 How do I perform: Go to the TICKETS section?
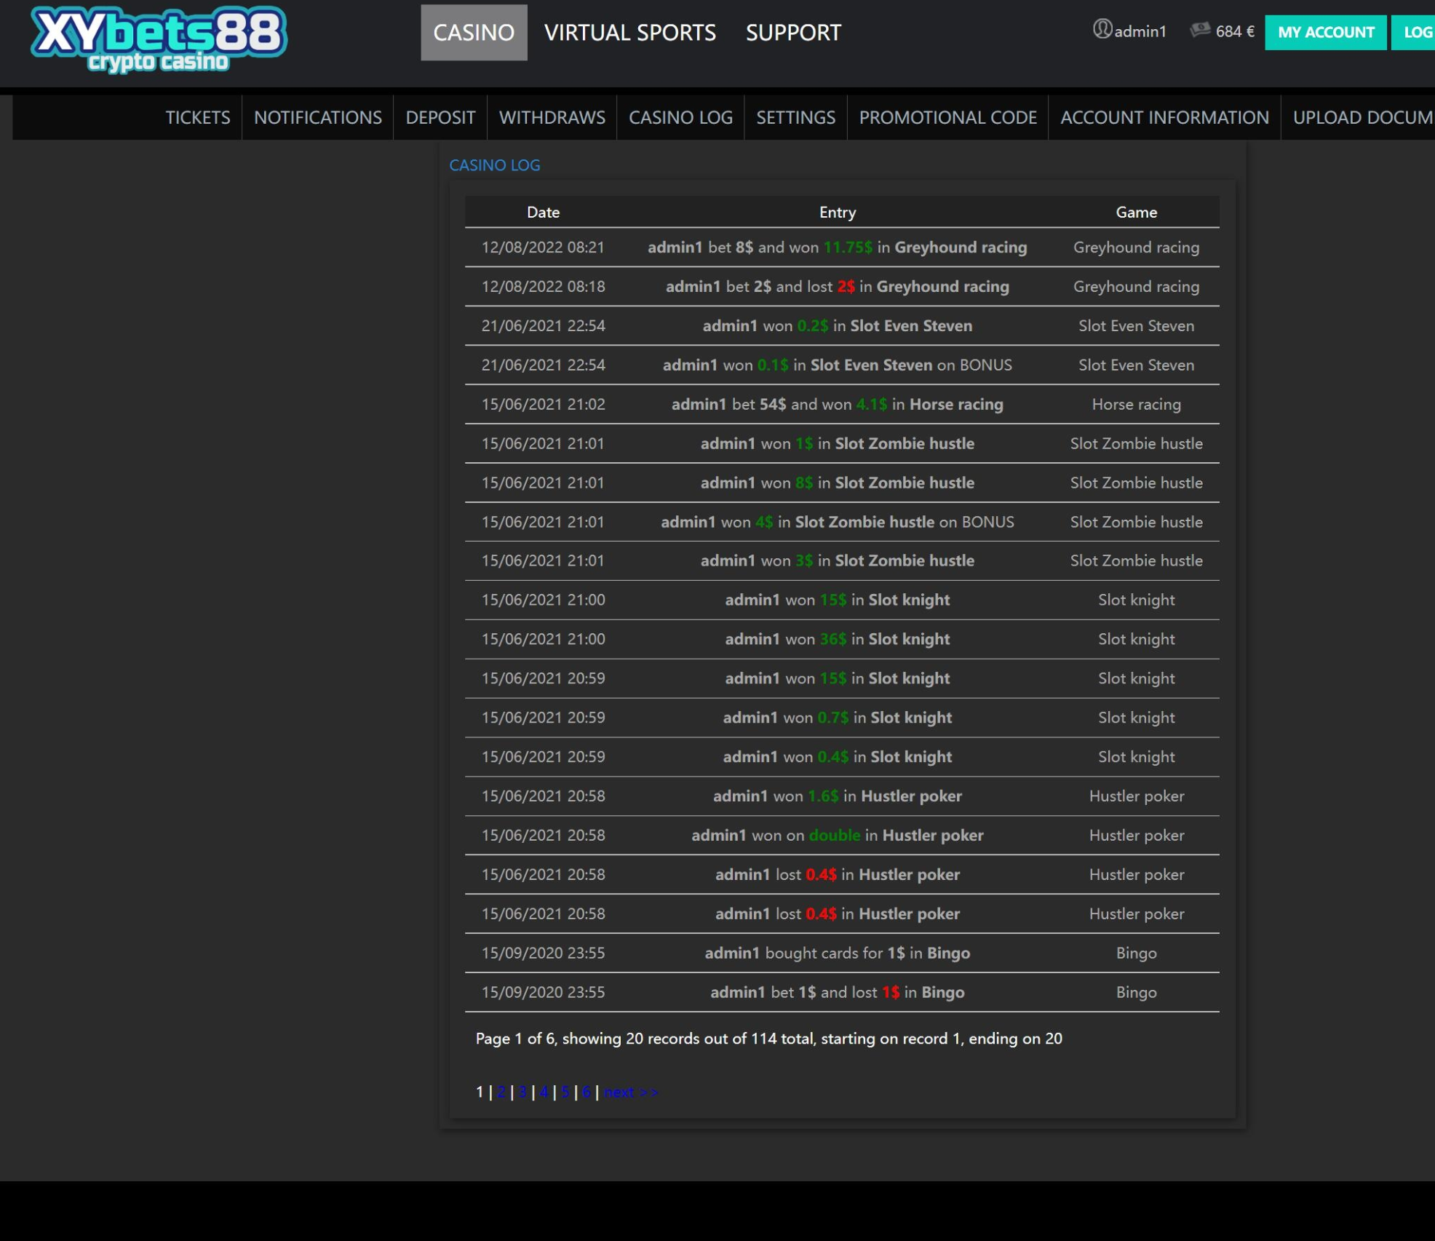pyautogui.click(x=197, y=117)
